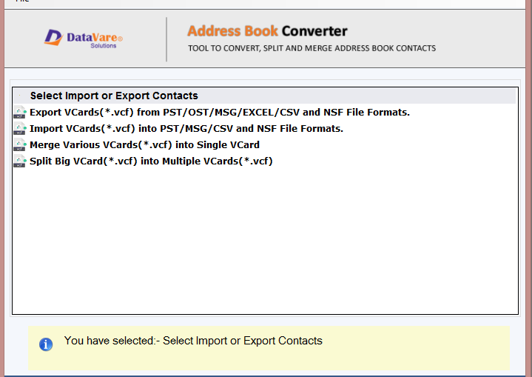Choose Split Big VCard into Multiple VCards

pyautogui.click(x=151, y=161)
